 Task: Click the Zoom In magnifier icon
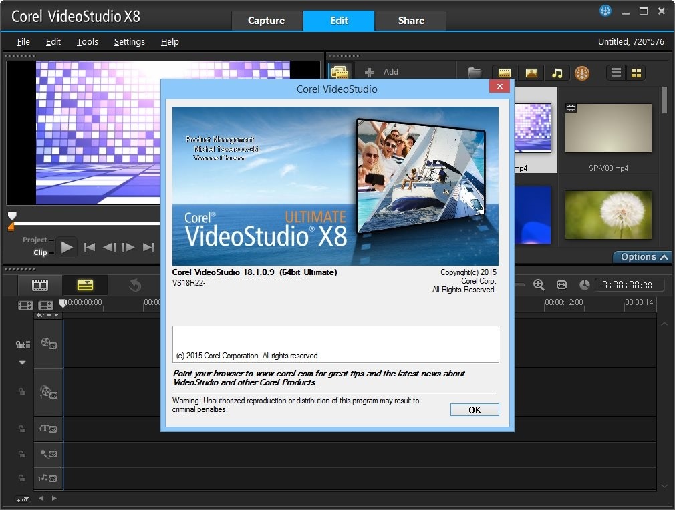point(539,285)
